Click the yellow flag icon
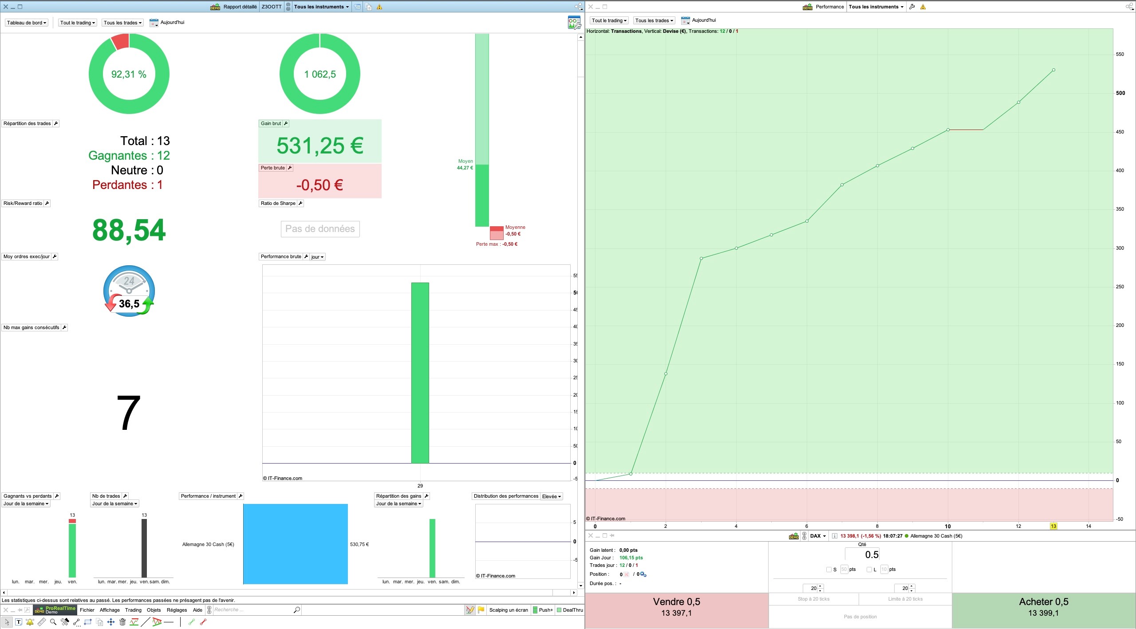Screen dimensions: 1136x629 point(481,610)
